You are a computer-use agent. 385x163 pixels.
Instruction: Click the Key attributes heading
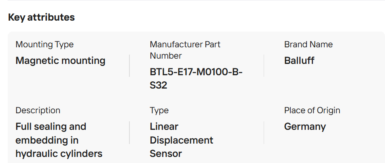tap(41, 17)
